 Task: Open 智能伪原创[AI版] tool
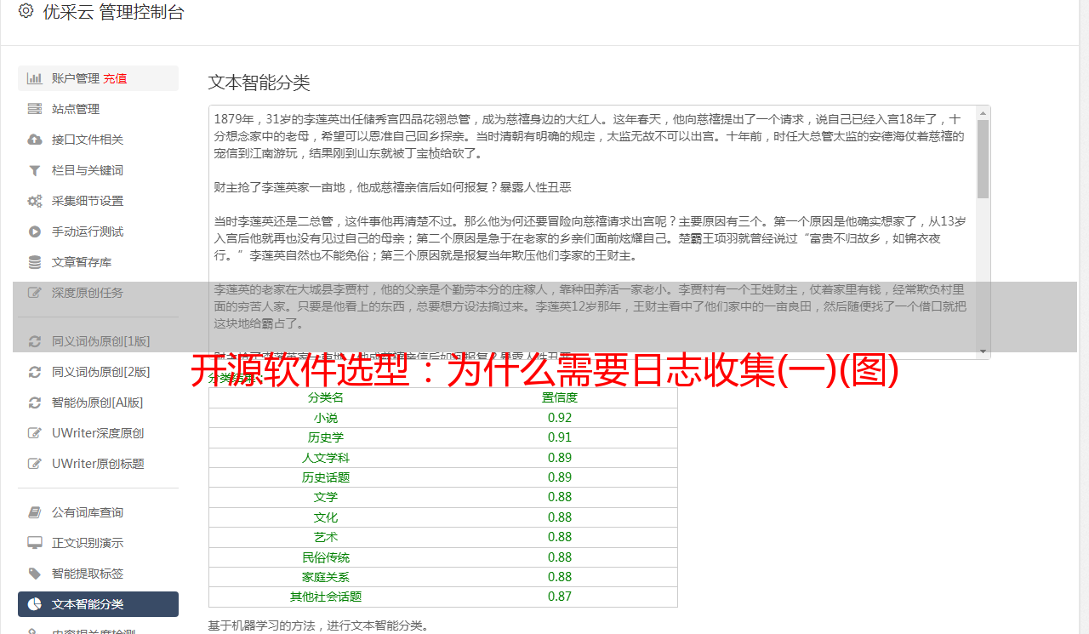point(98,403)
